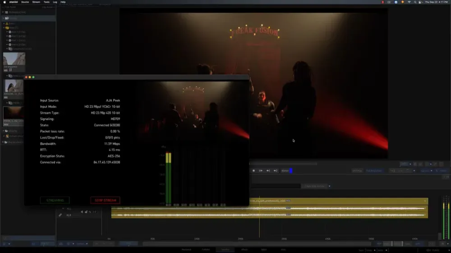The width and height of the screenshot is (451, 253).
Task: Open the Help menu
Action: [63, 2]
